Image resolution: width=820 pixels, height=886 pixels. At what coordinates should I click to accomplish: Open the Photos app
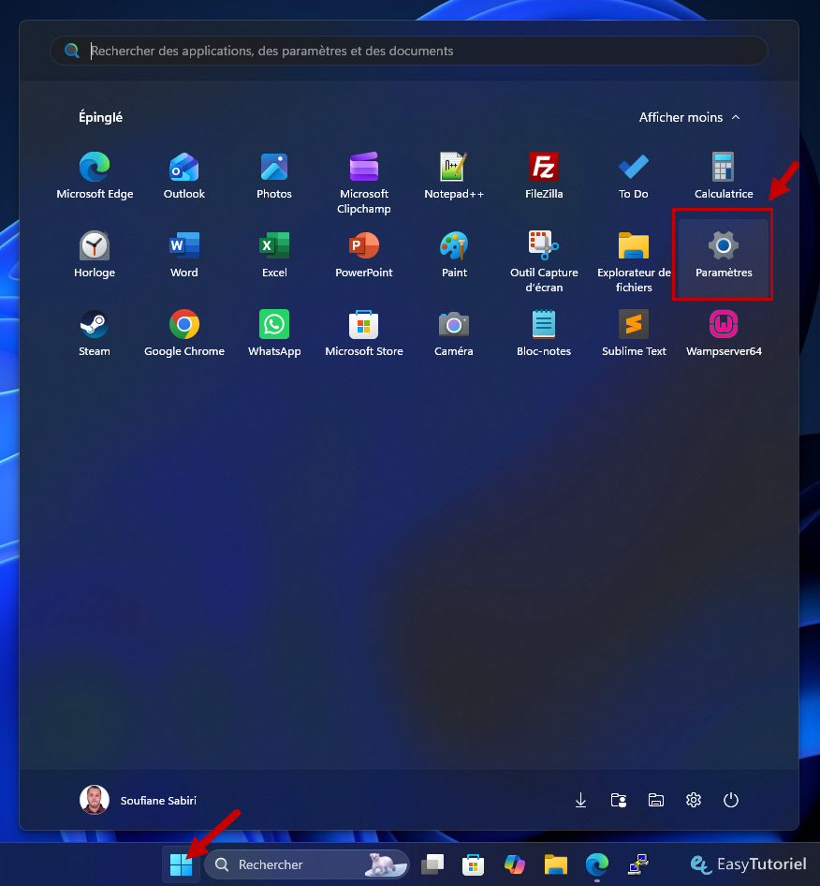pos(274,176)
